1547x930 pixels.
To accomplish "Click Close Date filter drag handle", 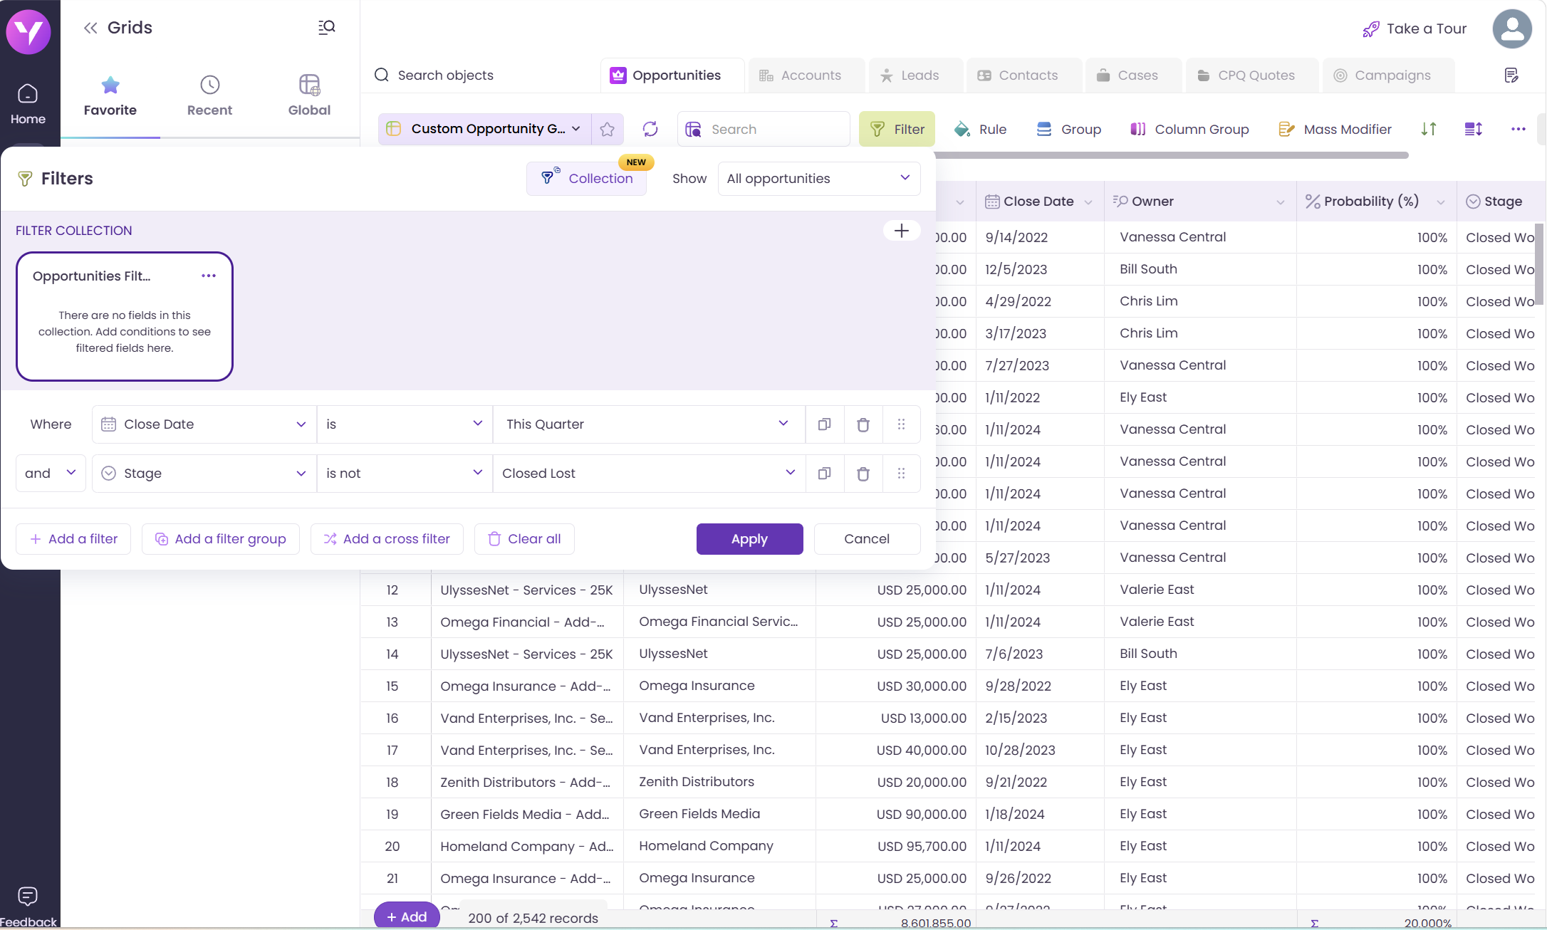I will 902,424.
